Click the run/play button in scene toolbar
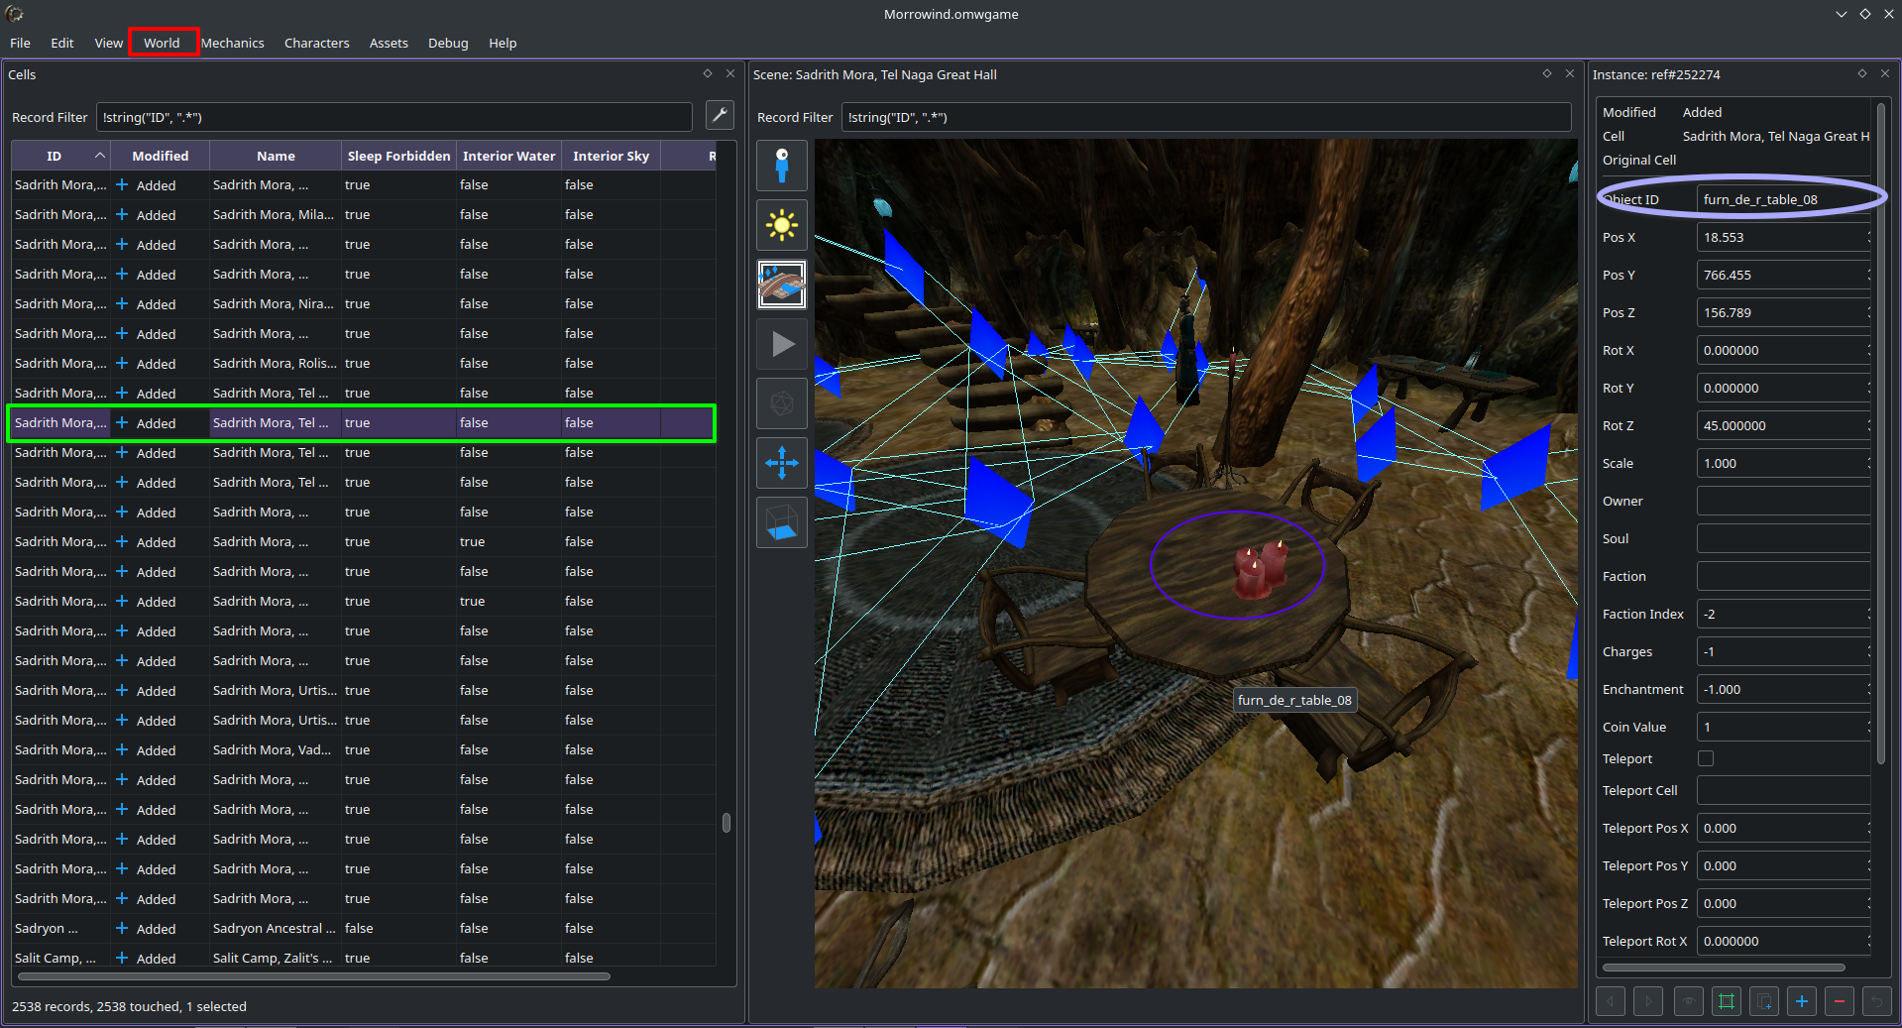This screenshot has height=1028, width=1902. click(782, 344)
